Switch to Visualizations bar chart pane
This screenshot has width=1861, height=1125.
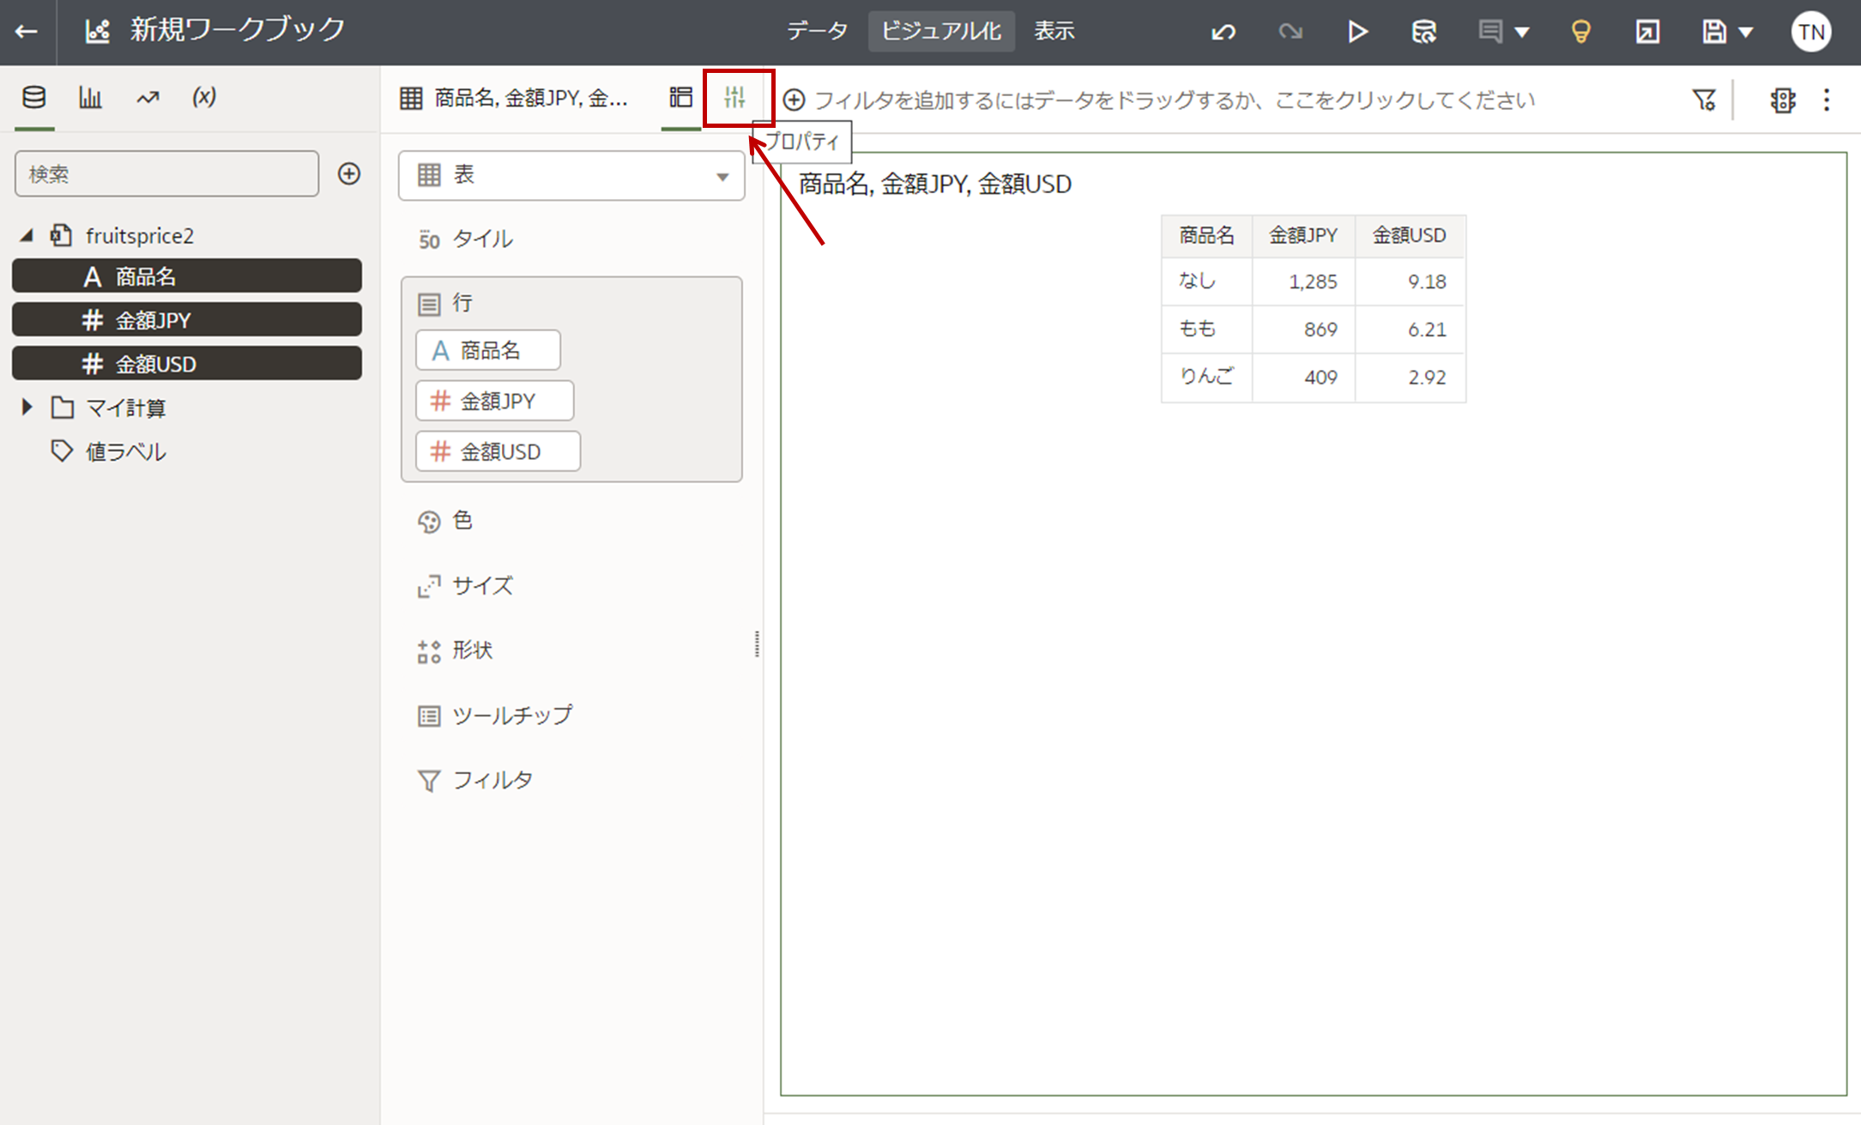(x=90, y=98)
